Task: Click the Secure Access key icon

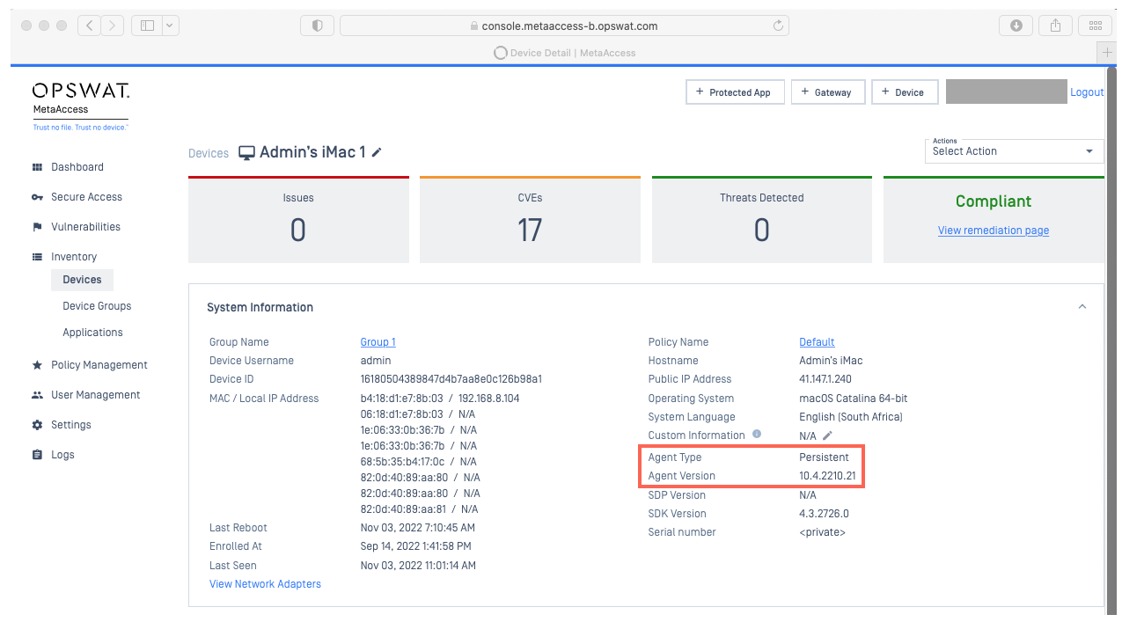Action: (37, 197)
